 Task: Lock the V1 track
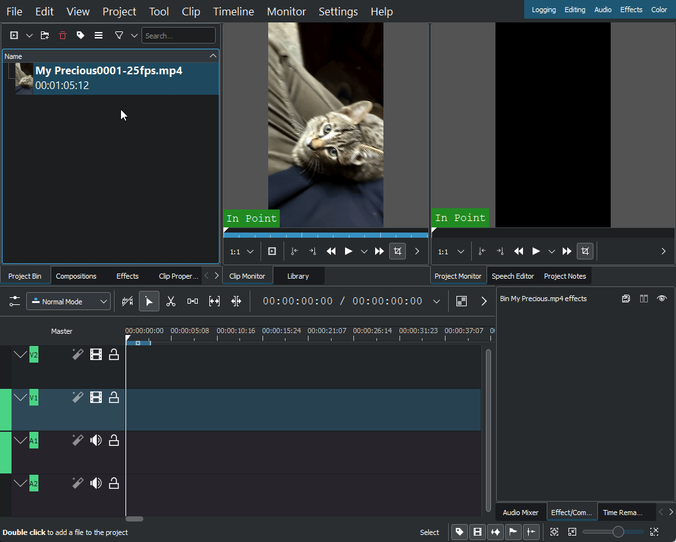coord(114,397)
